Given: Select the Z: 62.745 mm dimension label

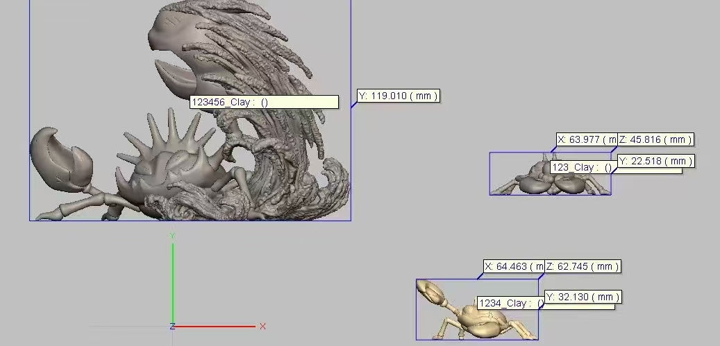Looking at the screenshot, I should (582, 266).
